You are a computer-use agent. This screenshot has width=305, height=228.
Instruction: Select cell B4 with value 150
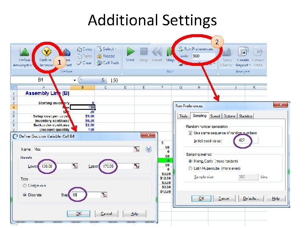click(83, 107)
